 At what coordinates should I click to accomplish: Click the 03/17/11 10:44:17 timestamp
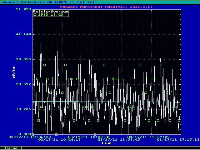coord(59,140)
